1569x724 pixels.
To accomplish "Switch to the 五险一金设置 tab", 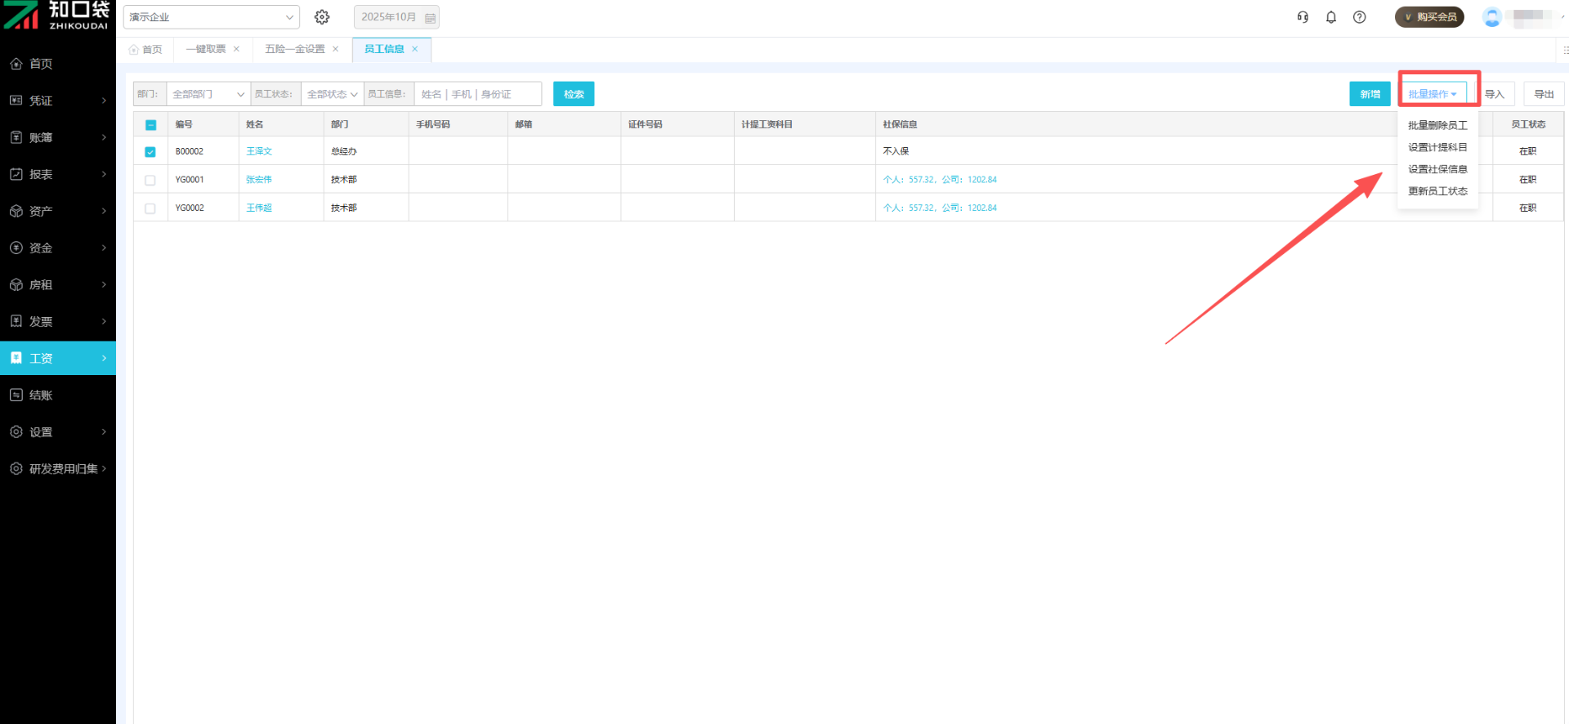I will [294, 49].
